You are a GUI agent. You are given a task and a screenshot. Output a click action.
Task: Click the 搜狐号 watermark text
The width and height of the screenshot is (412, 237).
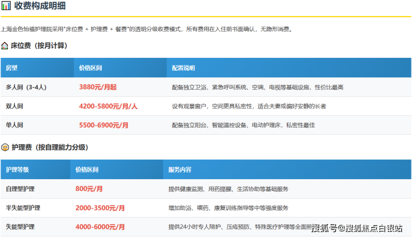[x=325, y=228]
